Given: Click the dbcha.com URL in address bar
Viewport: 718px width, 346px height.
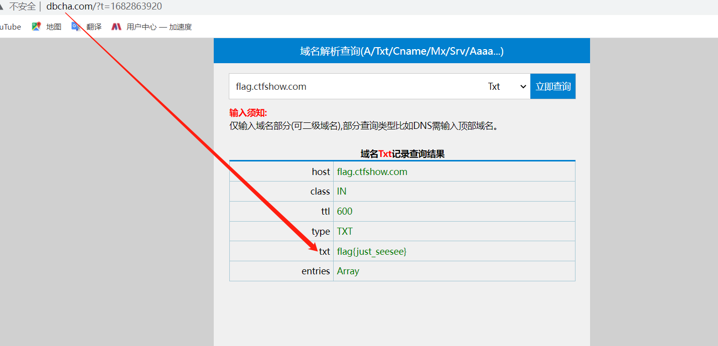Looking at the screenshot, I should 104,7.
